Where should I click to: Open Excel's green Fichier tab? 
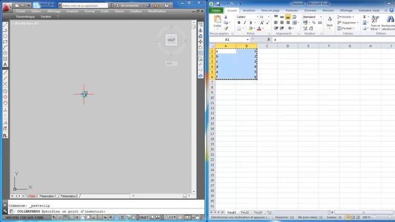[216, 10]
